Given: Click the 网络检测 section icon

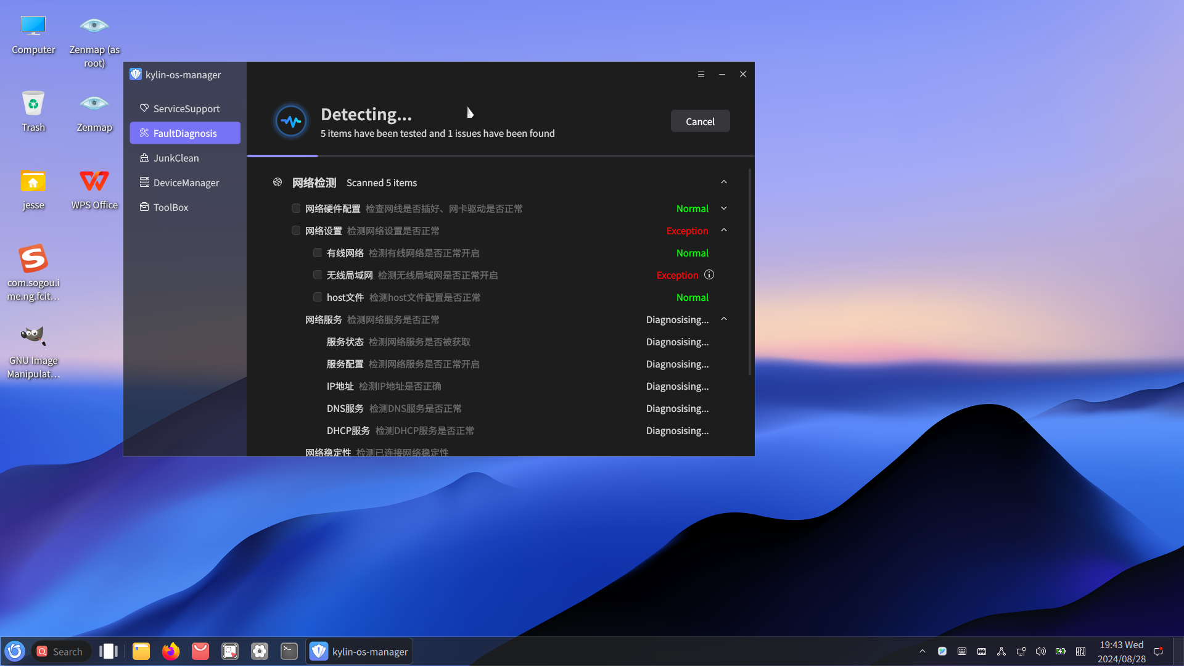Looking at the screenshot, I should pos(277,183).
